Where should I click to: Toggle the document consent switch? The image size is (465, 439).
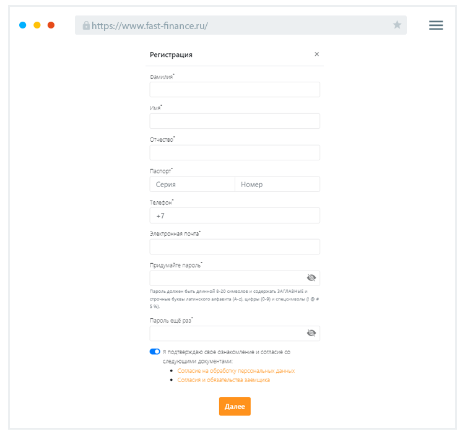pos(155,352)
